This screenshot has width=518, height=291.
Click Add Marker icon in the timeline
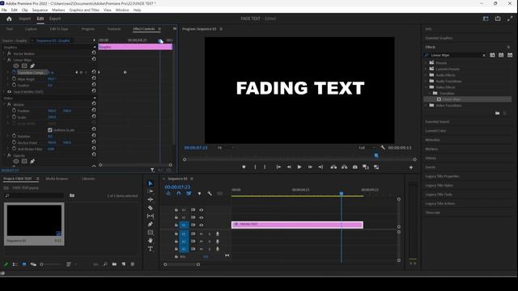[x=199, y=193]
